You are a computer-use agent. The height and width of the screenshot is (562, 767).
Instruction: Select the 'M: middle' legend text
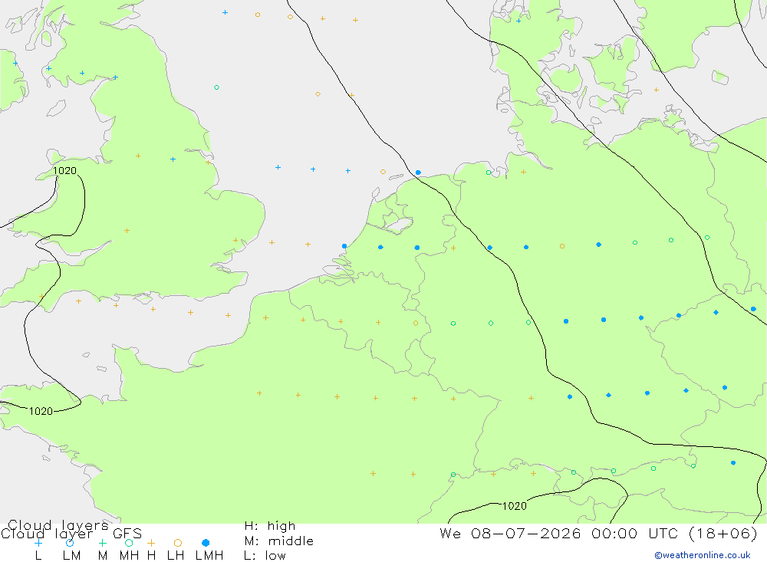[279, 541]
